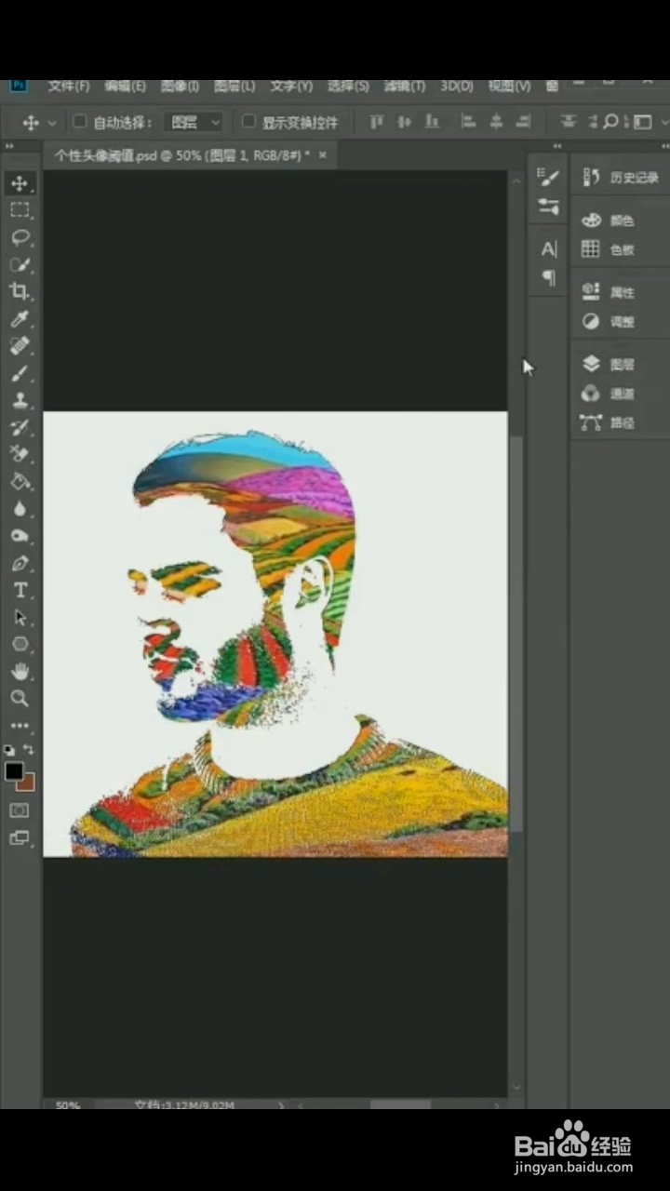Screen dimensions: 670x1191
Task: Select the Pen tool
Action: [x=20, y=563]
